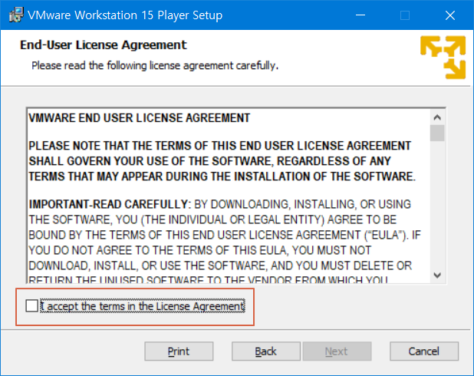Click the license text scrollbar thumb

click(437, 133)
